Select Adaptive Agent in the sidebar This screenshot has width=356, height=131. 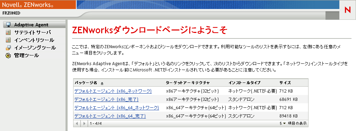click(x=31, y=25)
